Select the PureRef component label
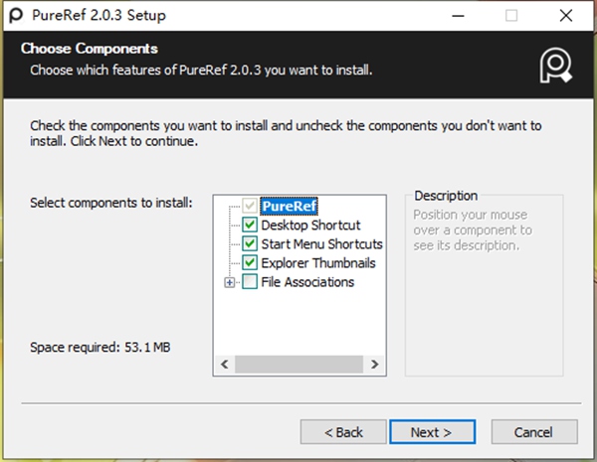This screenshot has height=462, width=597. [x=289, y=207]
